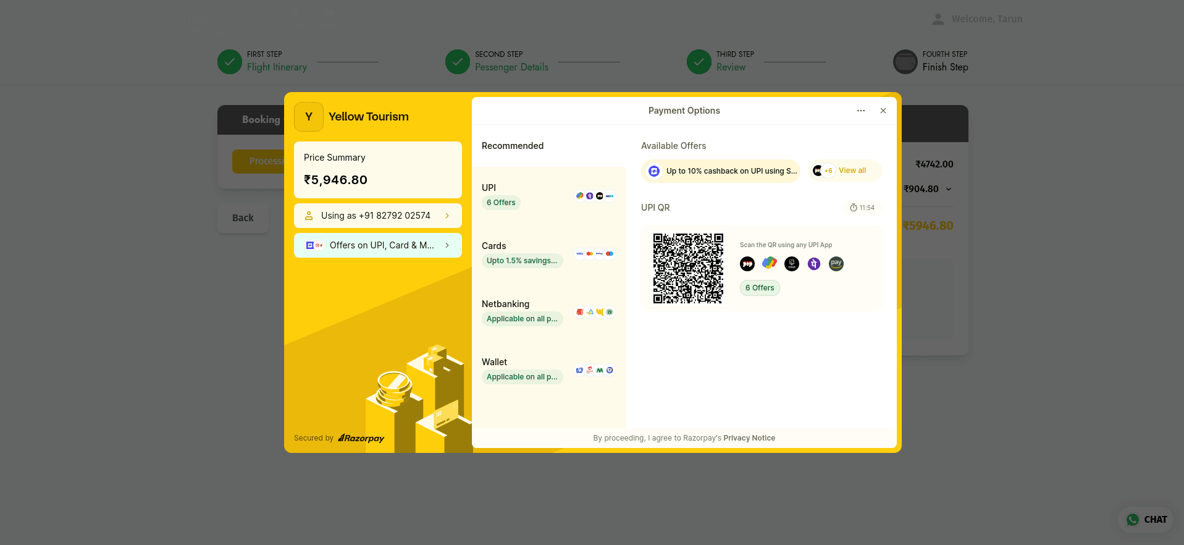
Task: Expand the phone number row chevron
Action: pos(447,216)
